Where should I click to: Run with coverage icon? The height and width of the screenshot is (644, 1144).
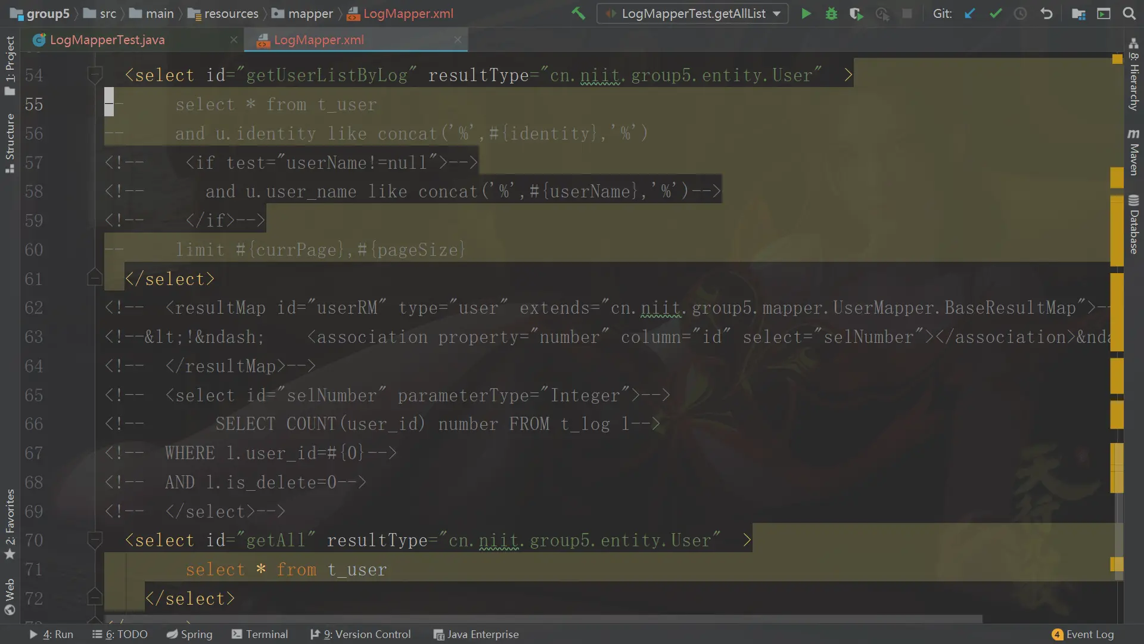856,13
